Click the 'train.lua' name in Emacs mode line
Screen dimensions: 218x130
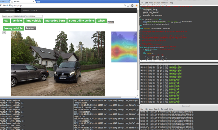pyautogui.click(x=152, y=61)
